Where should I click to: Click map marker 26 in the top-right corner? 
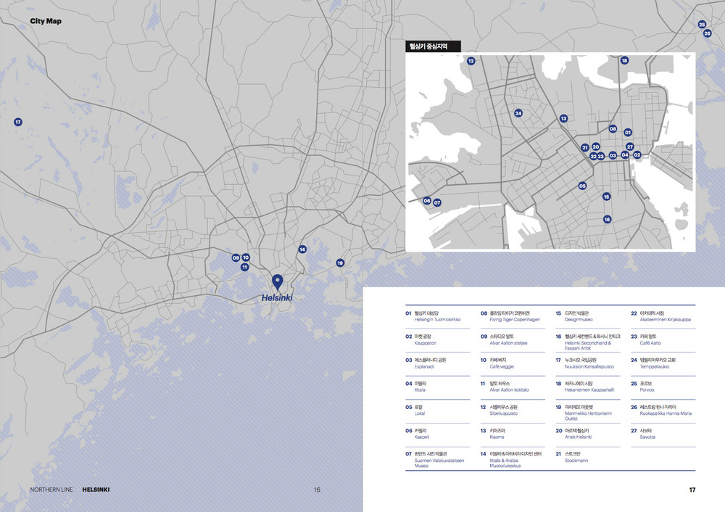click(x=708, y=33)
